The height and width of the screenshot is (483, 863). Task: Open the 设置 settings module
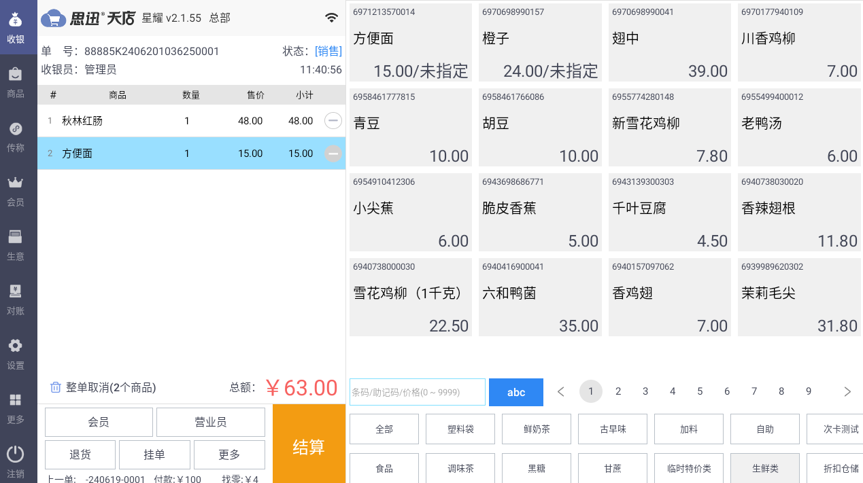[17, 353]
